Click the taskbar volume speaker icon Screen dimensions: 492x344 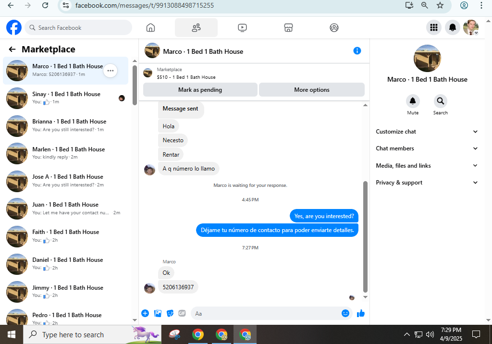point(430,334)
